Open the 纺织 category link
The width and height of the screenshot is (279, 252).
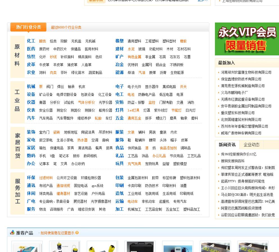(31, 57)
